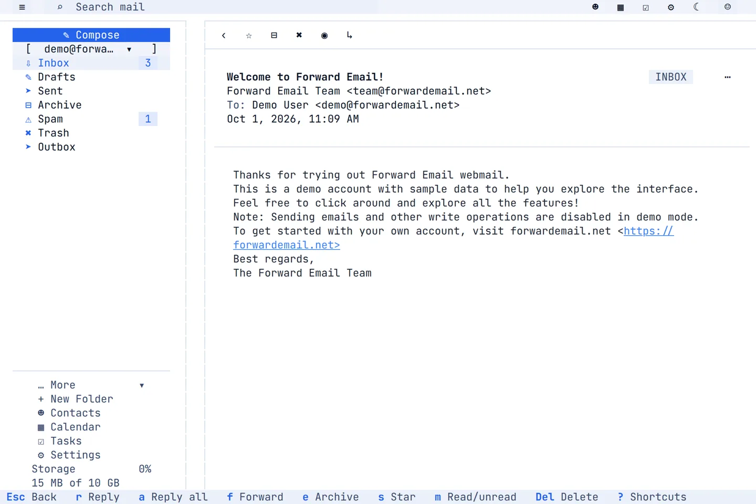Go to the Sent folder
Image resolution: width=756 pixels, height=504 pixels.
tap(91, 91)
